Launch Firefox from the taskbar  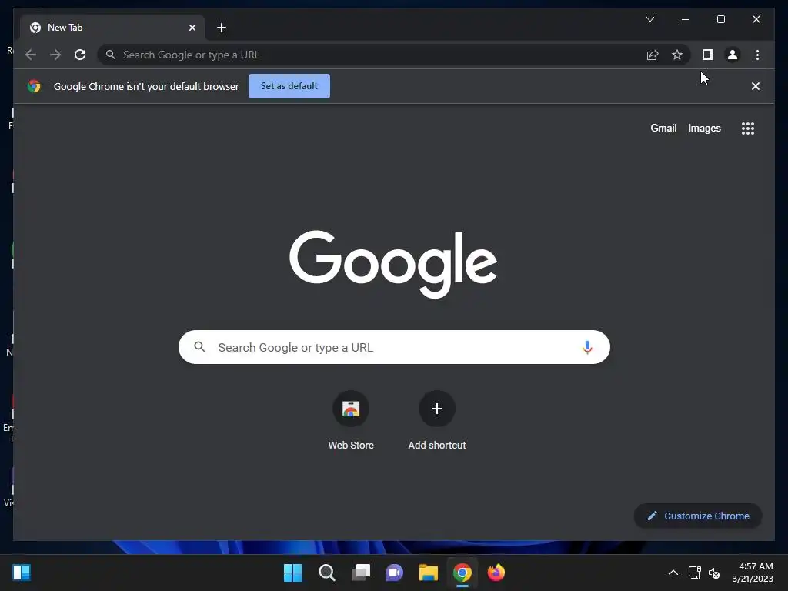click(496, 573)
